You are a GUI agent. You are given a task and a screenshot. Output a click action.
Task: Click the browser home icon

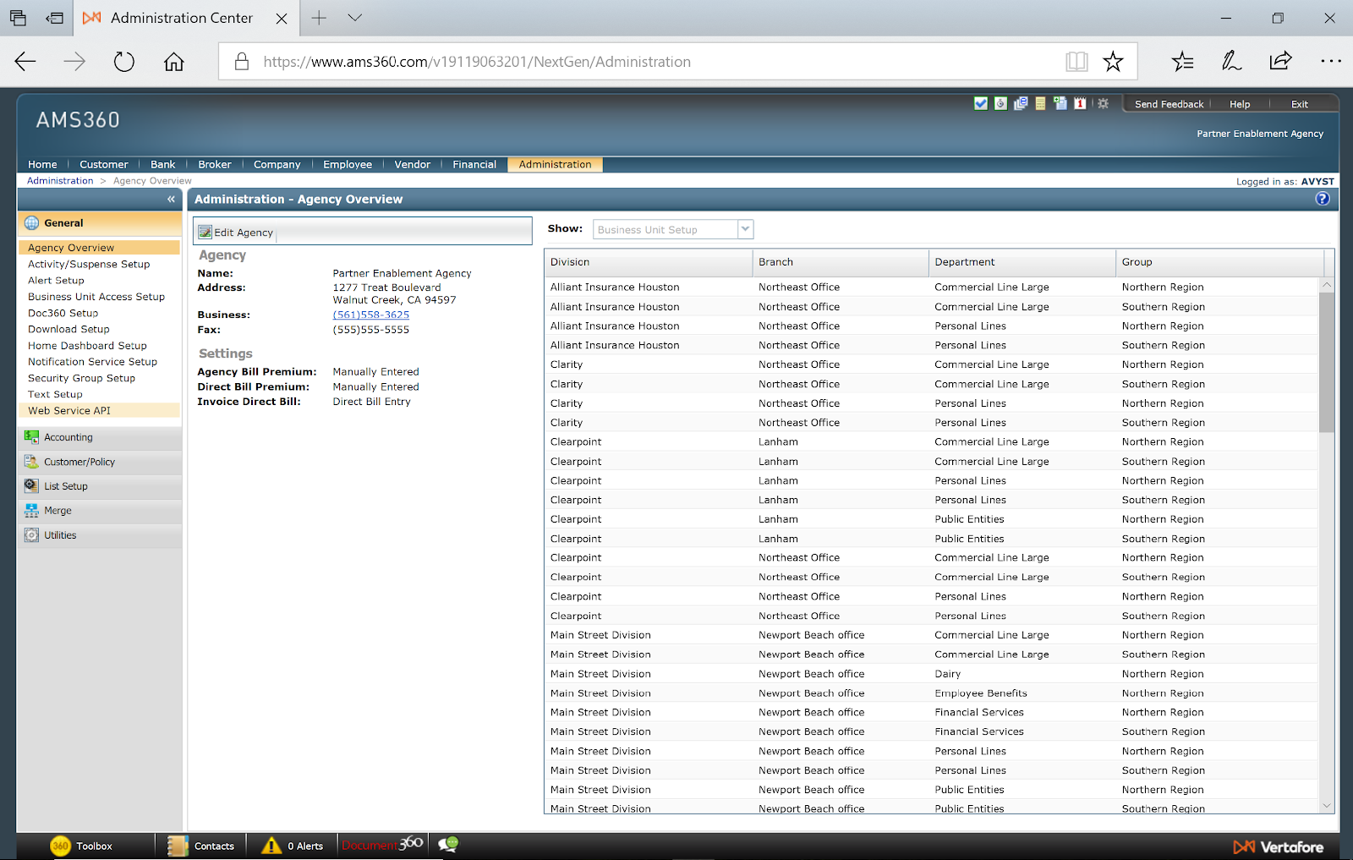pos(174,62)
